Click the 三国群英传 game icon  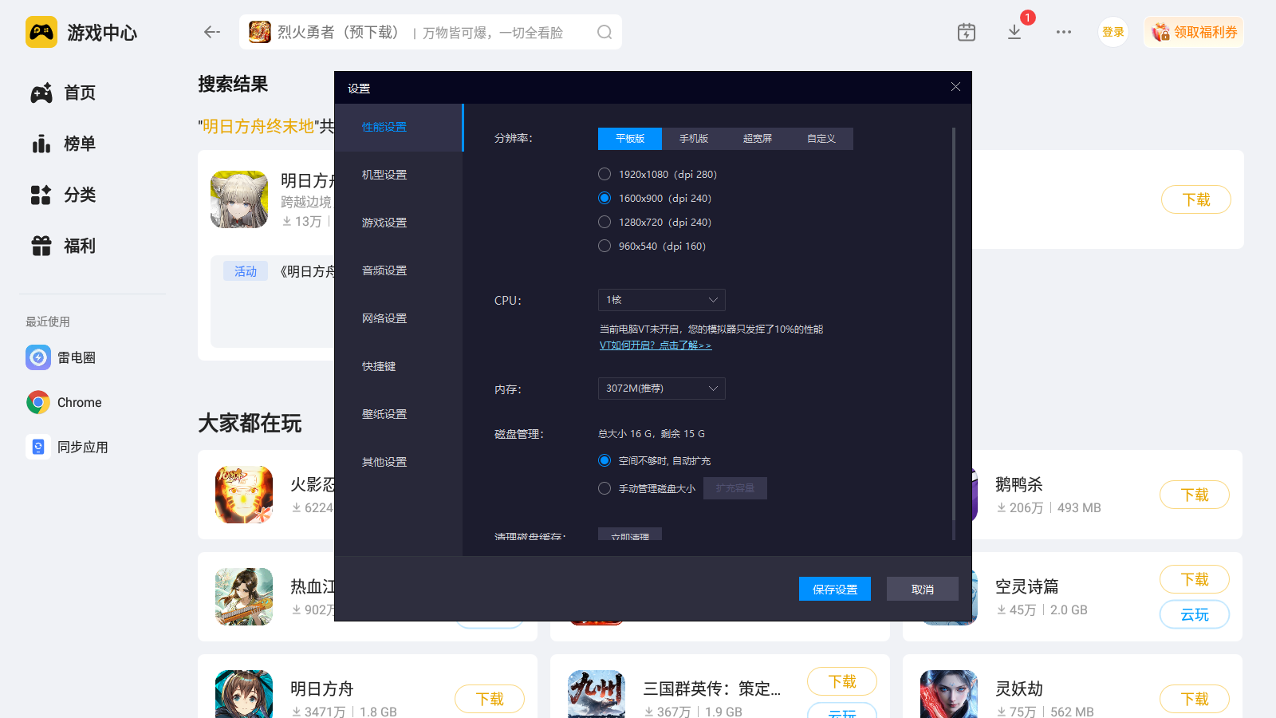[597, 694]
